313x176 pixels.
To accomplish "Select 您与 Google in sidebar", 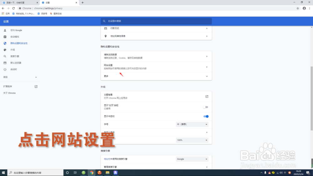I will coord(16,30).
